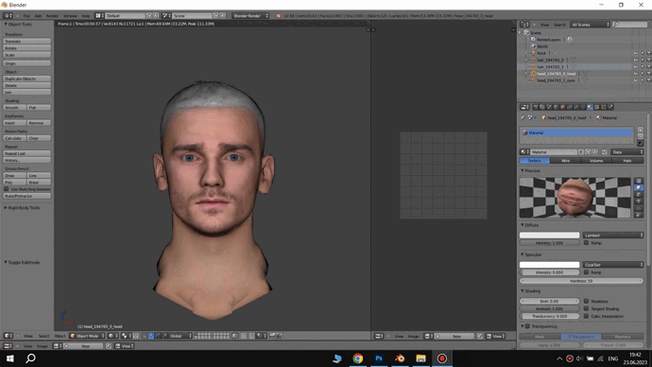Image resolution: width=652 pixels, height=367 pixels.
Task: Open Texture properties tab icon
Action: (596, 107)
